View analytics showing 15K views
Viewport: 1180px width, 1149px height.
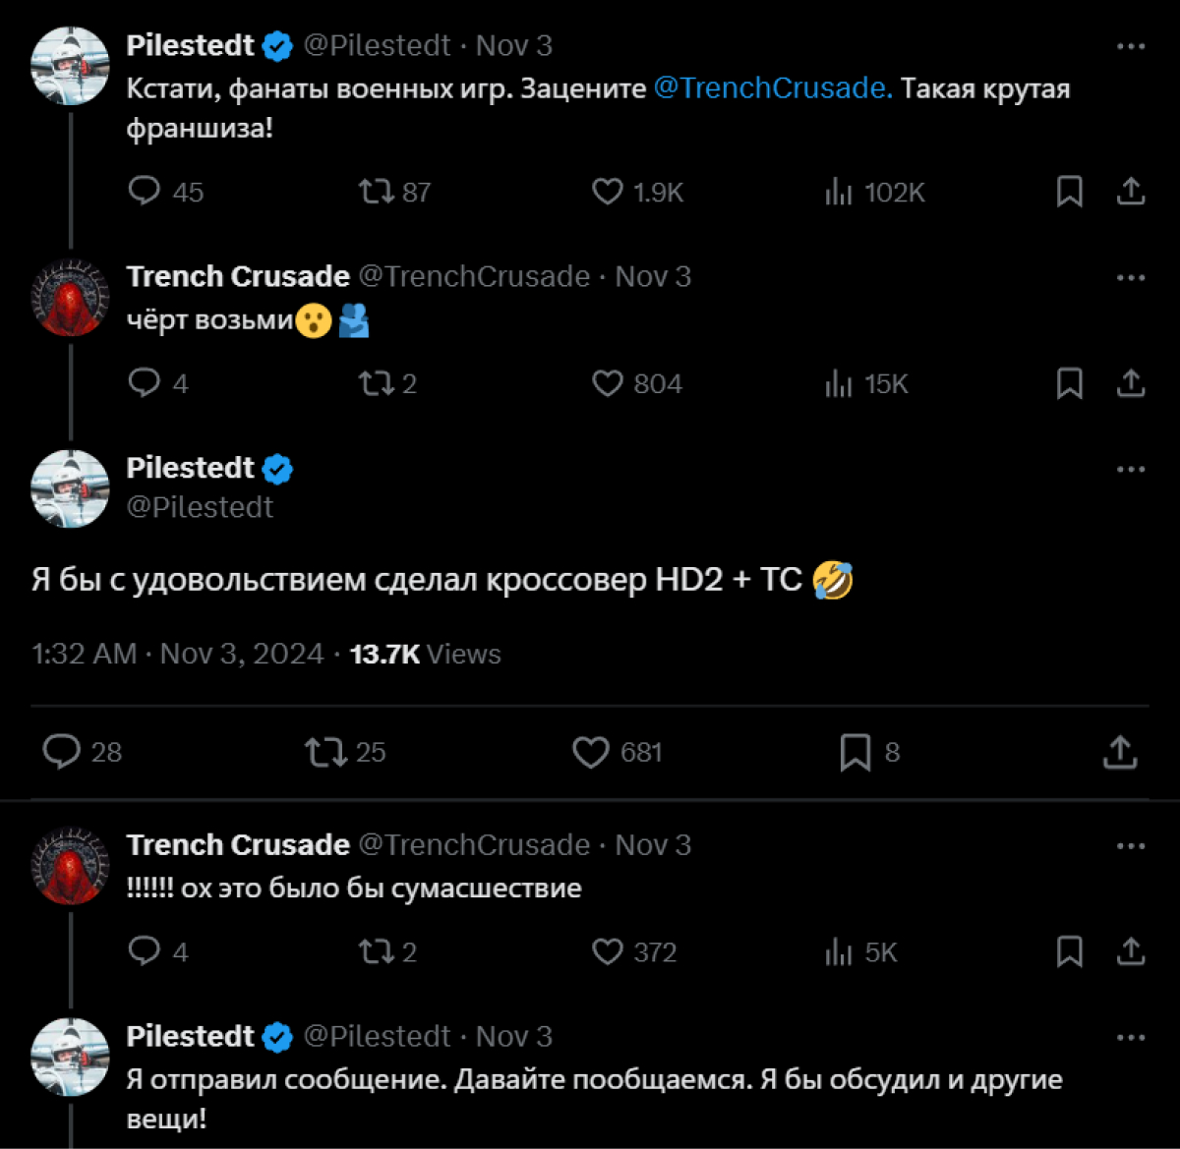point(839,383)
